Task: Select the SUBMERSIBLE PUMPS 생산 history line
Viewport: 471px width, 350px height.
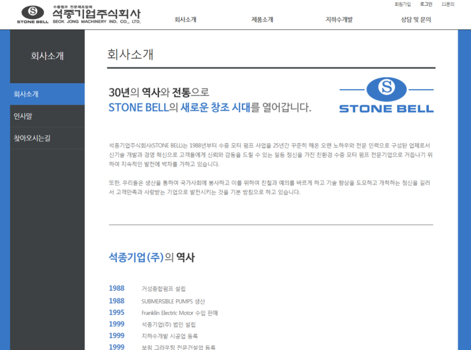Action: [172, 301]
